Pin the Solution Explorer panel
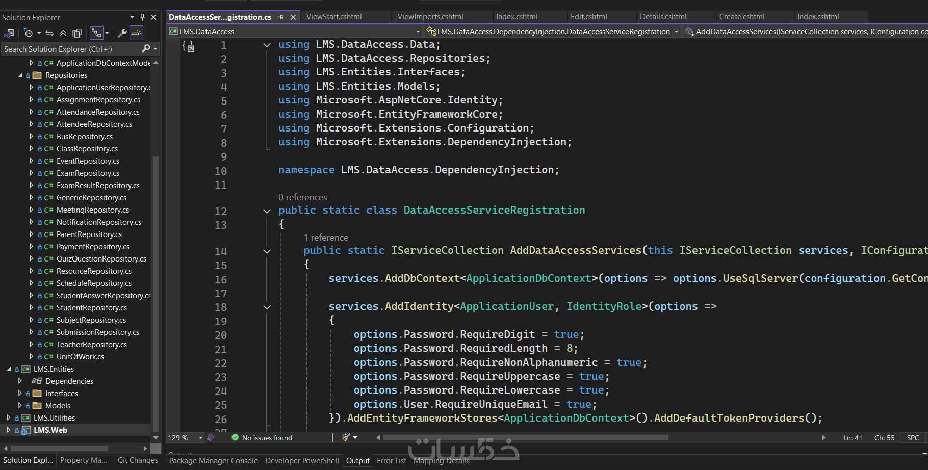This screenshot has height=470, width=928. click(142, 17)
